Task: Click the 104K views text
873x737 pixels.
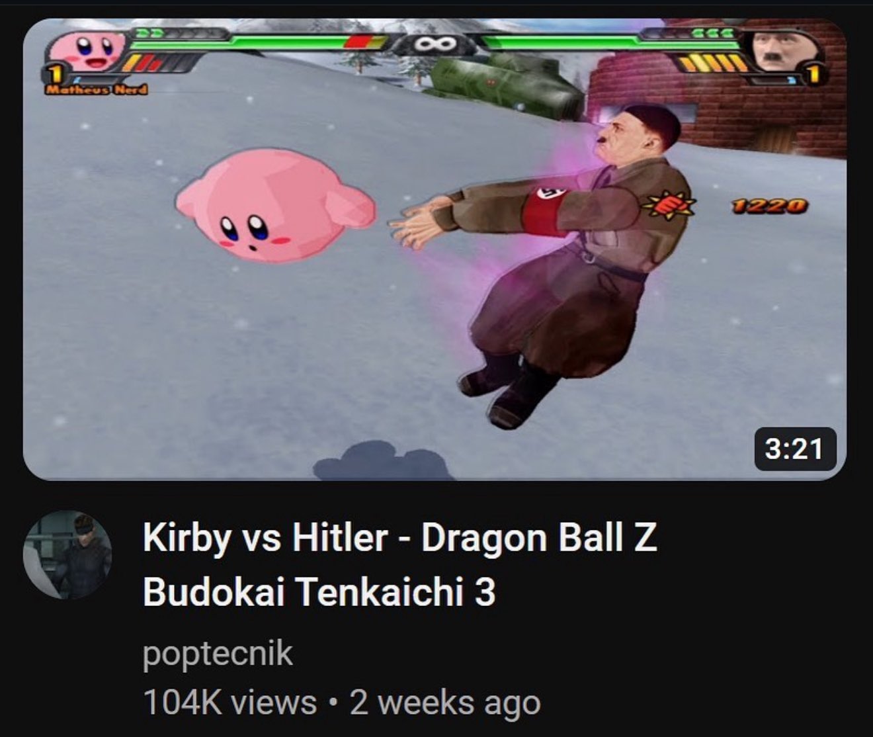Action: (x=229, y=701)
